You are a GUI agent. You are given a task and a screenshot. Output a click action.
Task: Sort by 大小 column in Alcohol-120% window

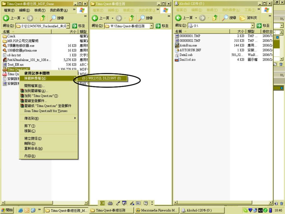pos(238,31)
